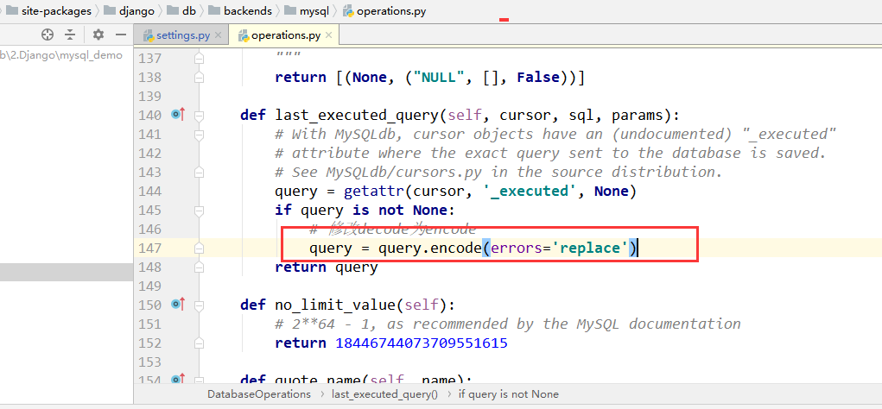Hide the project panel with minus icon
882x409 pixels.
click(x=120, y=35)
